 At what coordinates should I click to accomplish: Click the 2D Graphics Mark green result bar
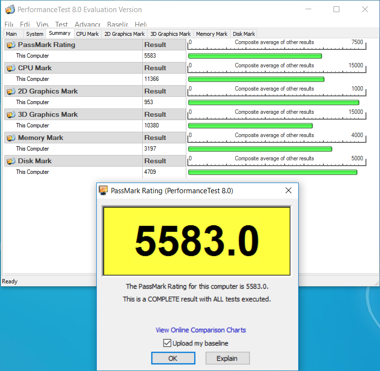point(274,103)
